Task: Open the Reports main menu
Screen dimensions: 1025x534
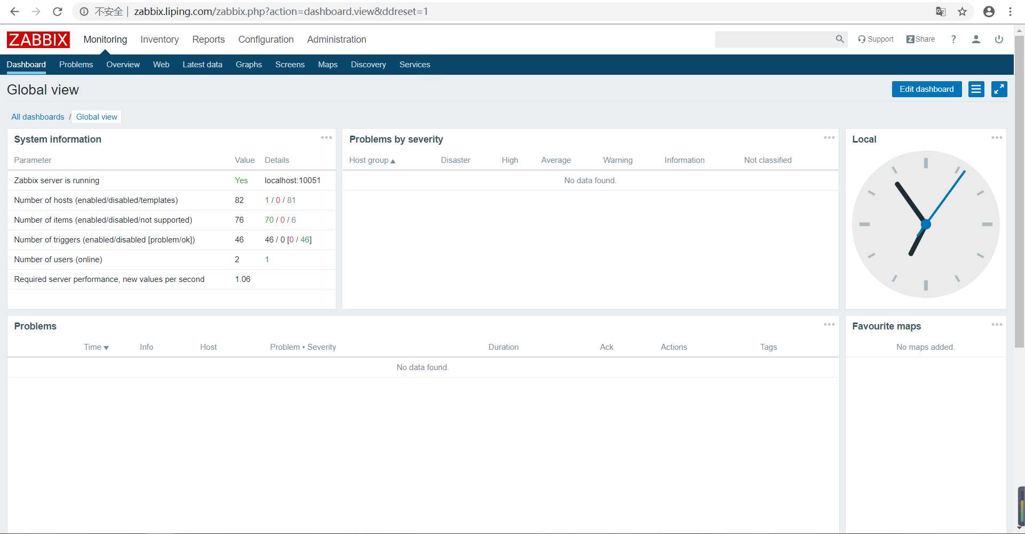Action: [x=208, y=40]
